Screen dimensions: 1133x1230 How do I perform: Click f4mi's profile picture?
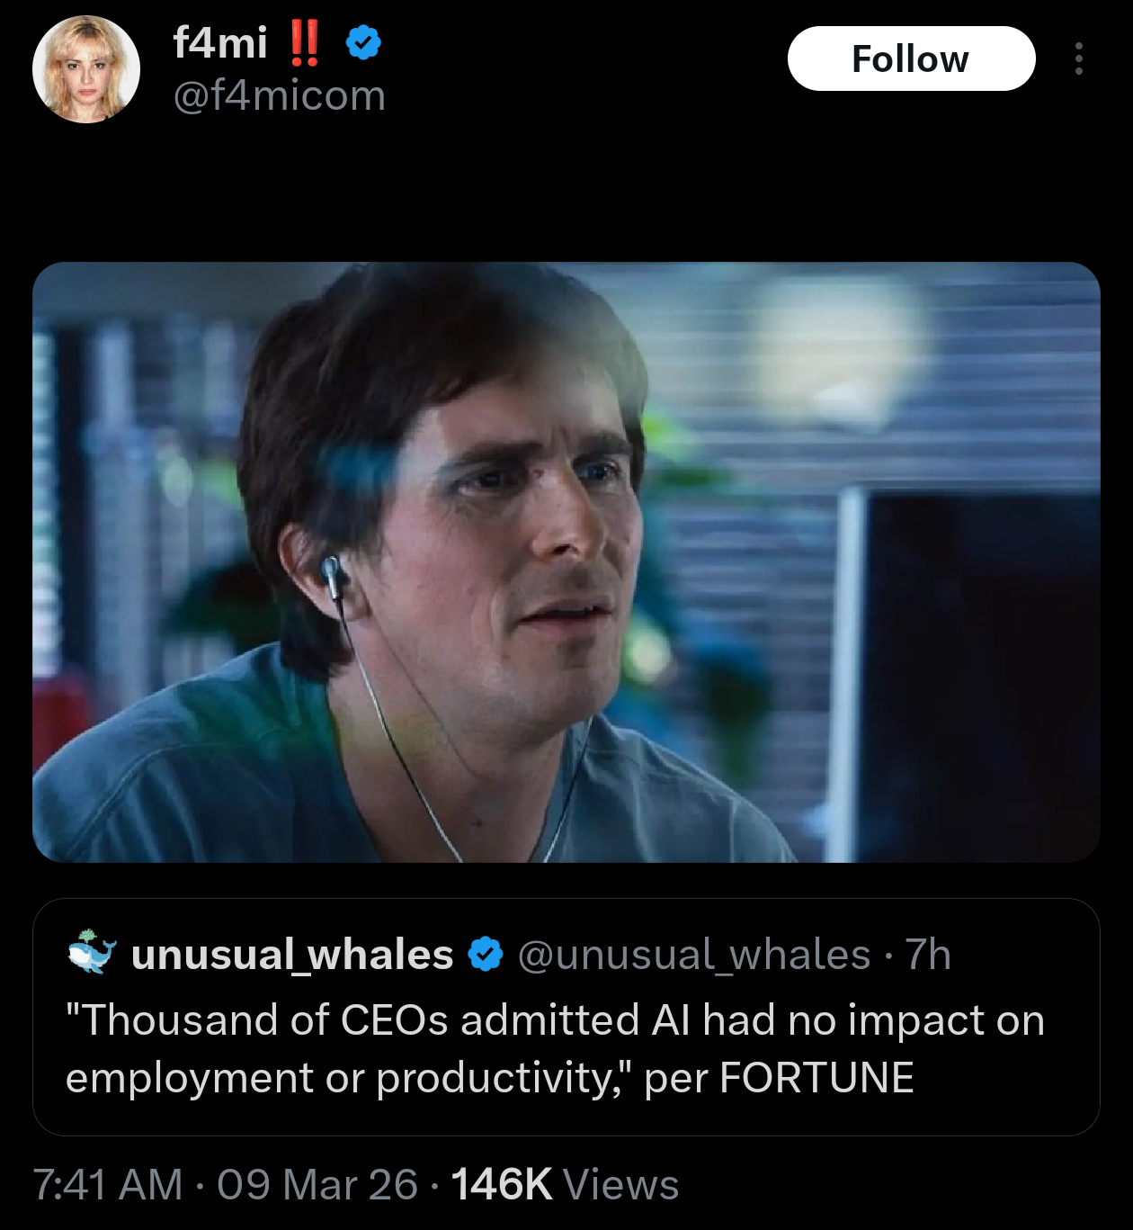click(x=86, y=65)
